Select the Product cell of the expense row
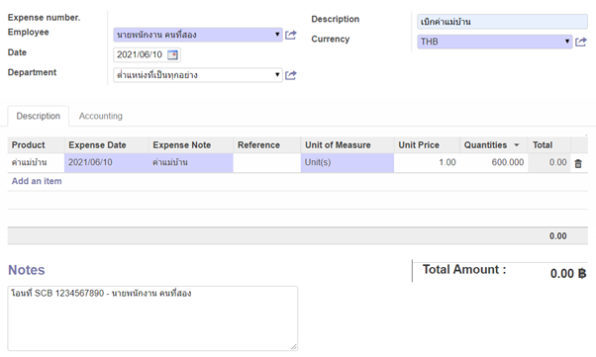Image resolution: width=596 pixels, height=357 pixels. 36,162
